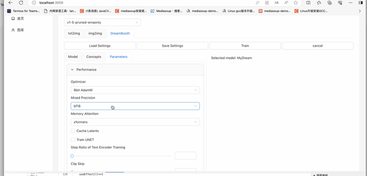The height and width of the screenshot is (176, 367).
Task: Start training with the Train button
Action: coord(245,46)
